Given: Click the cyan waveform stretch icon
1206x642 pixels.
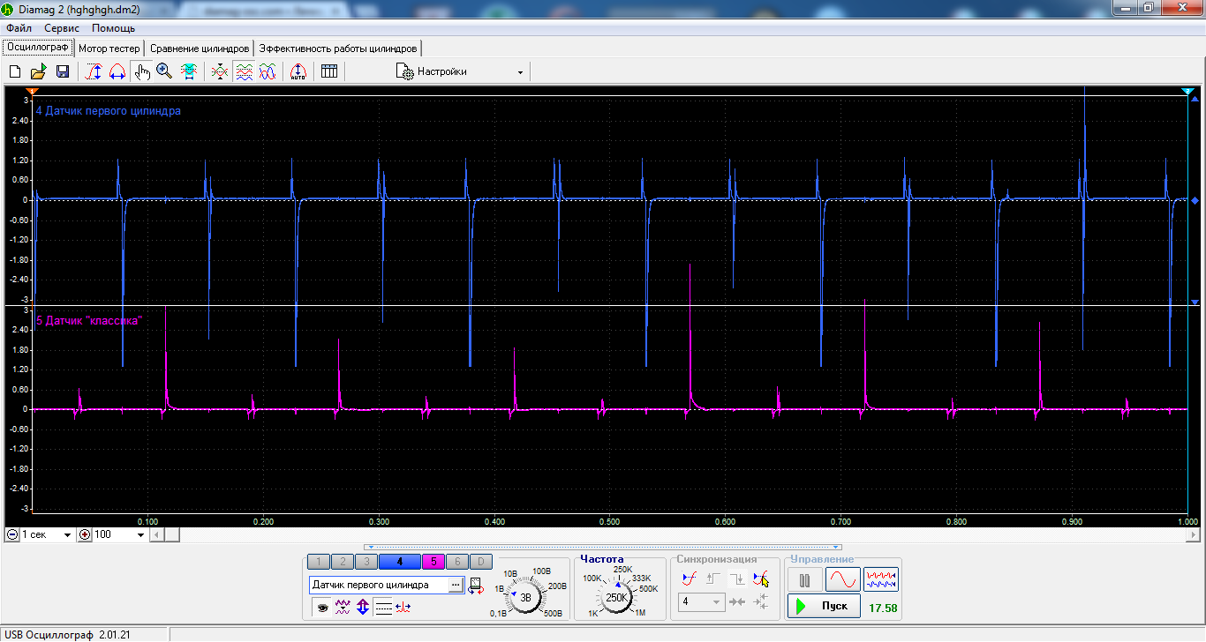Looking at the screenshot, I should 188,71.
